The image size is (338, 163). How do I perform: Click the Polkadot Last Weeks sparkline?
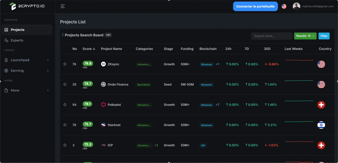click(x=299, y=101)
